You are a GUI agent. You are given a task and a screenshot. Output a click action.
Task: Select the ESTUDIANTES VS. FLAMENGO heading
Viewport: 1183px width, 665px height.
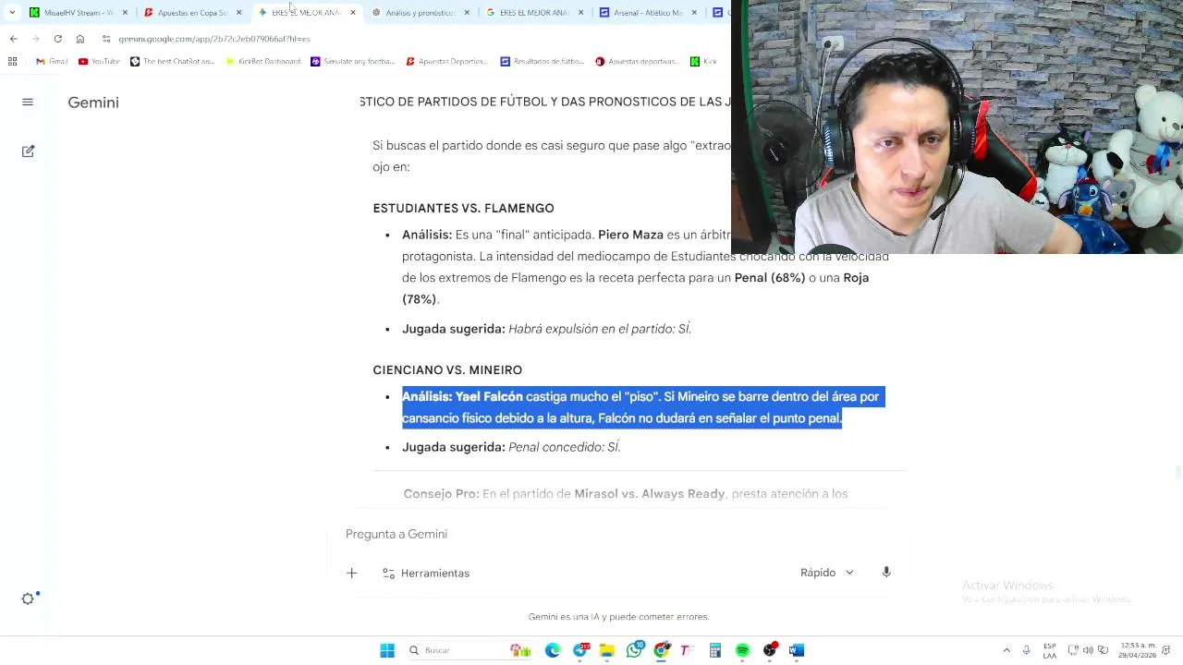point(463,209)
